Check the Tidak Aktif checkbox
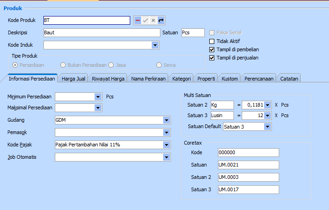The image size is (329, 210). pos(212,41)
